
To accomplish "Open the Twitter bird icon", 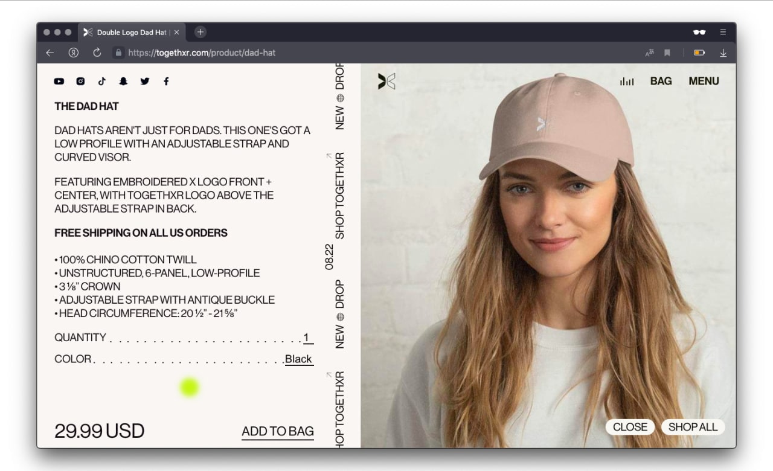I will pyautogui.click(x=144, y=81).
